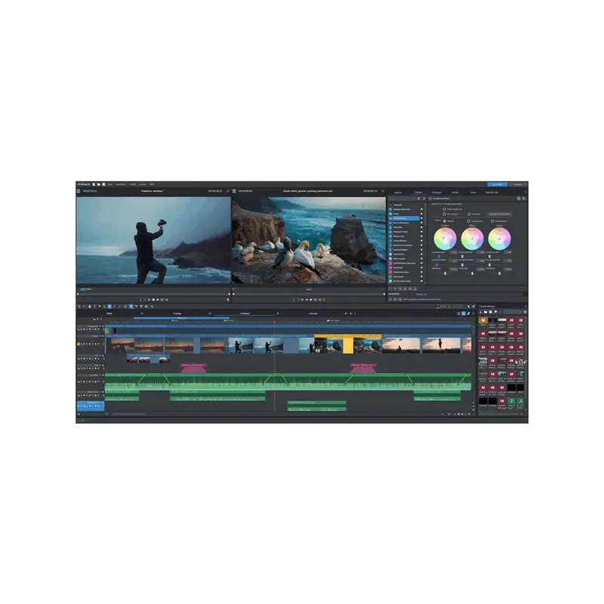Switch to the Store tab
This screenshot has width=604, height=604.
473,193
